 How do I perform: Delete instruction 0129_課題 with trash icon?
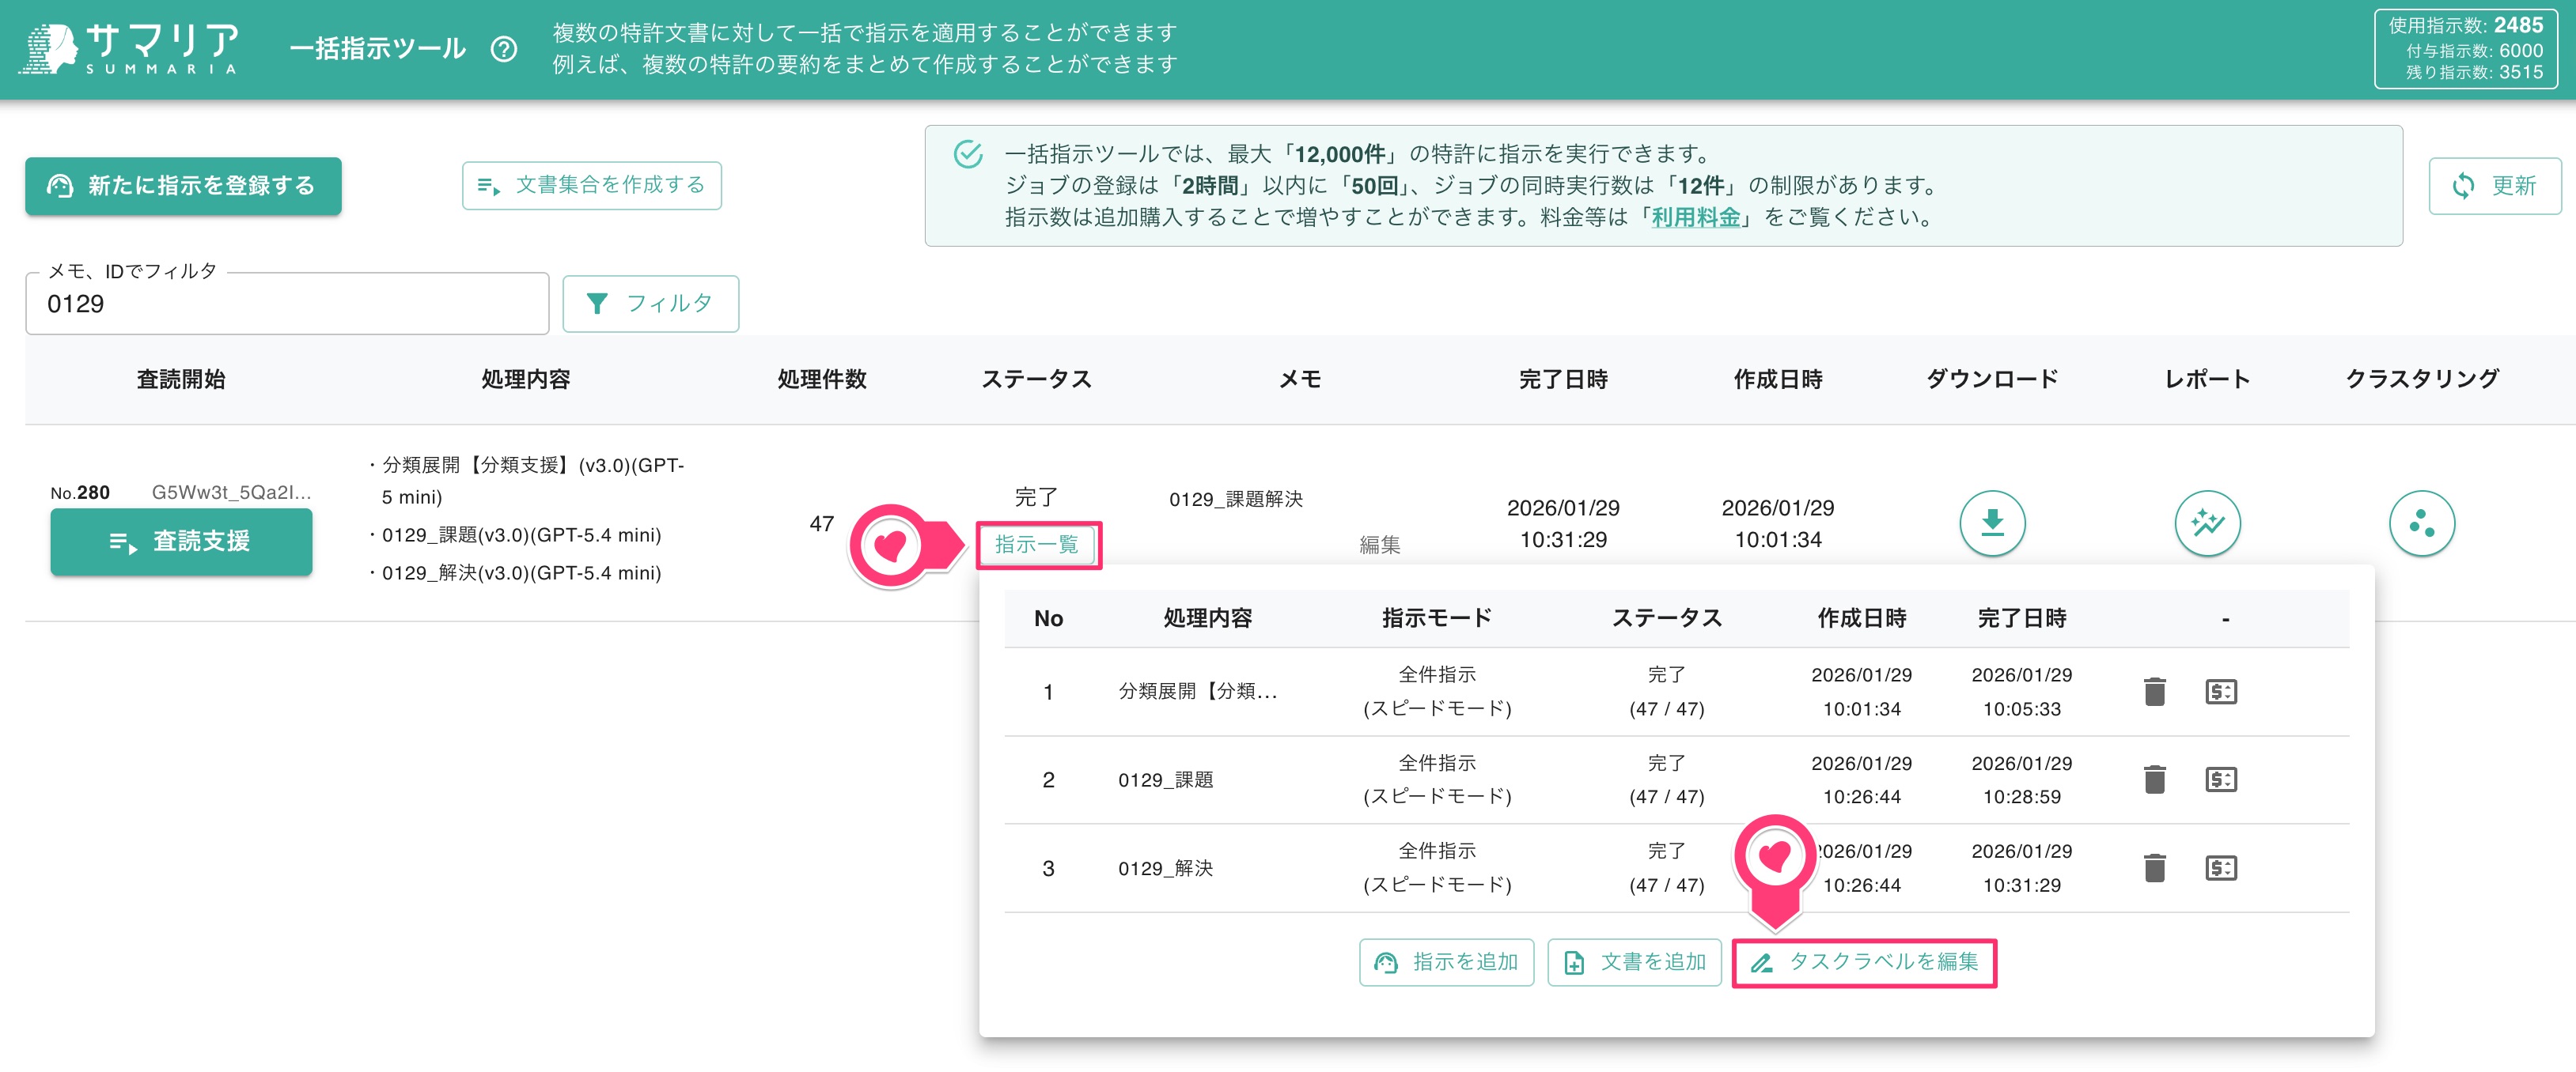[x=2155, y=779]
